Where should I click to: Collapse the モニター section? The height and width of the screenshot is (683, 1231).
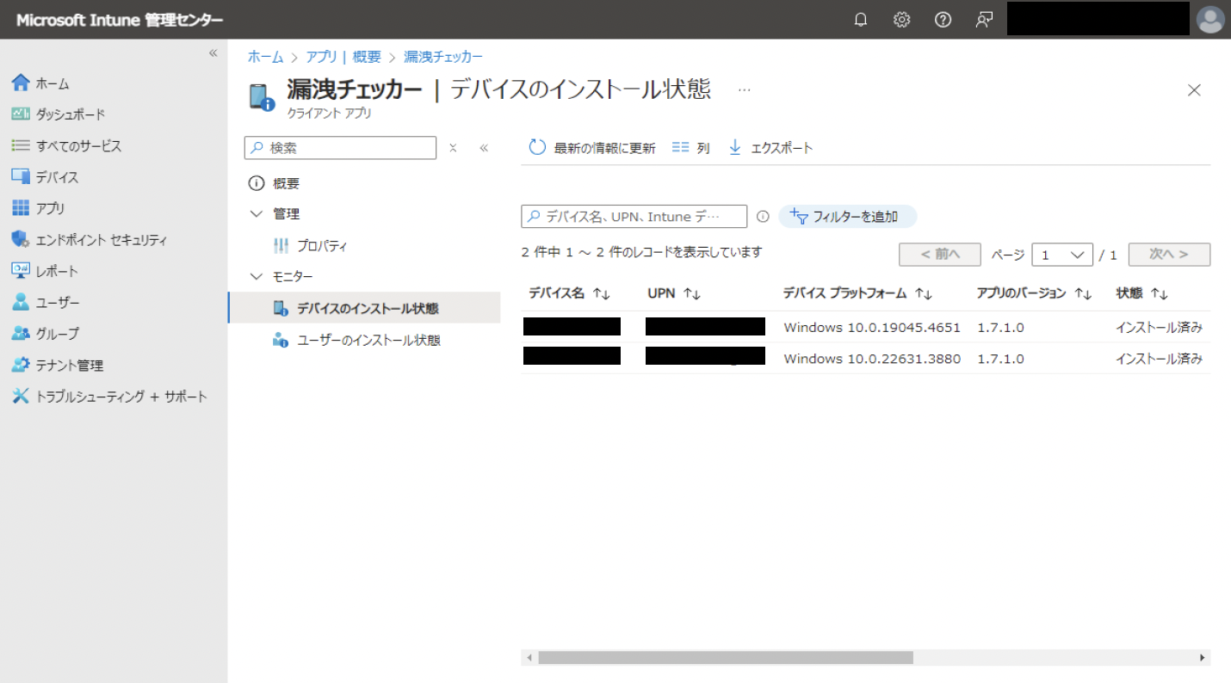256,277
